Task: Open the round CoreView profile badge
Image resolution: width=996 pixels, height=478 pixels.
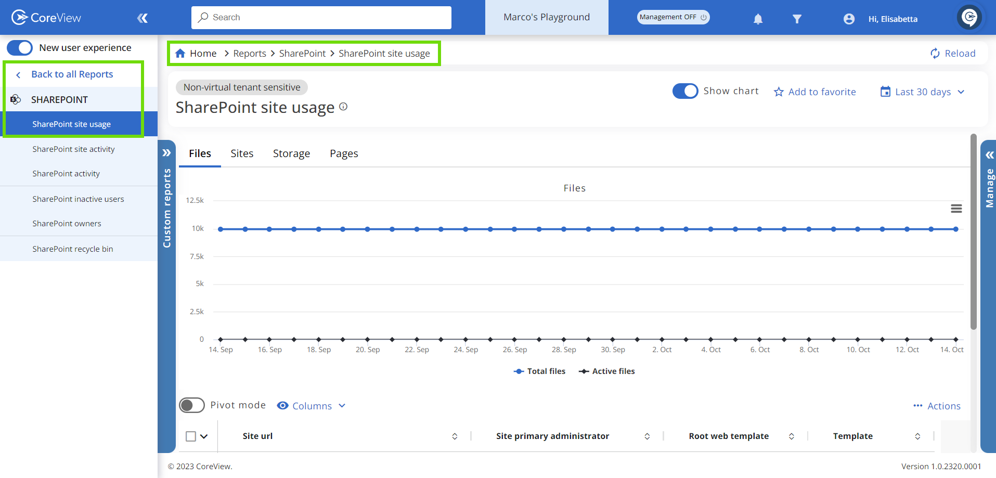Action: point(969,17)
